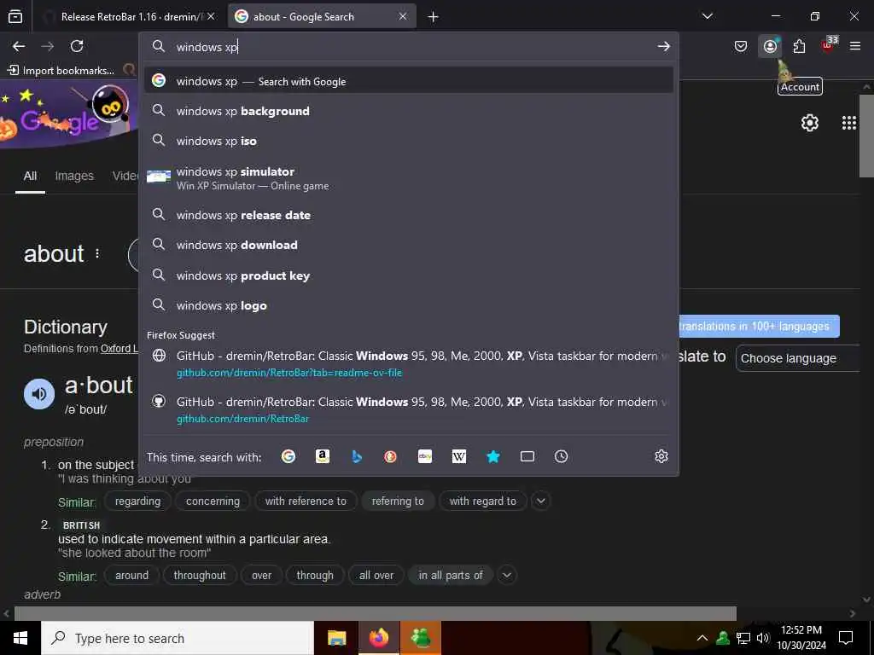This screenshot has height=655, width=874.
Task: Pick suggestion 'windows xp logo'
Action: [x=409, y=305]
